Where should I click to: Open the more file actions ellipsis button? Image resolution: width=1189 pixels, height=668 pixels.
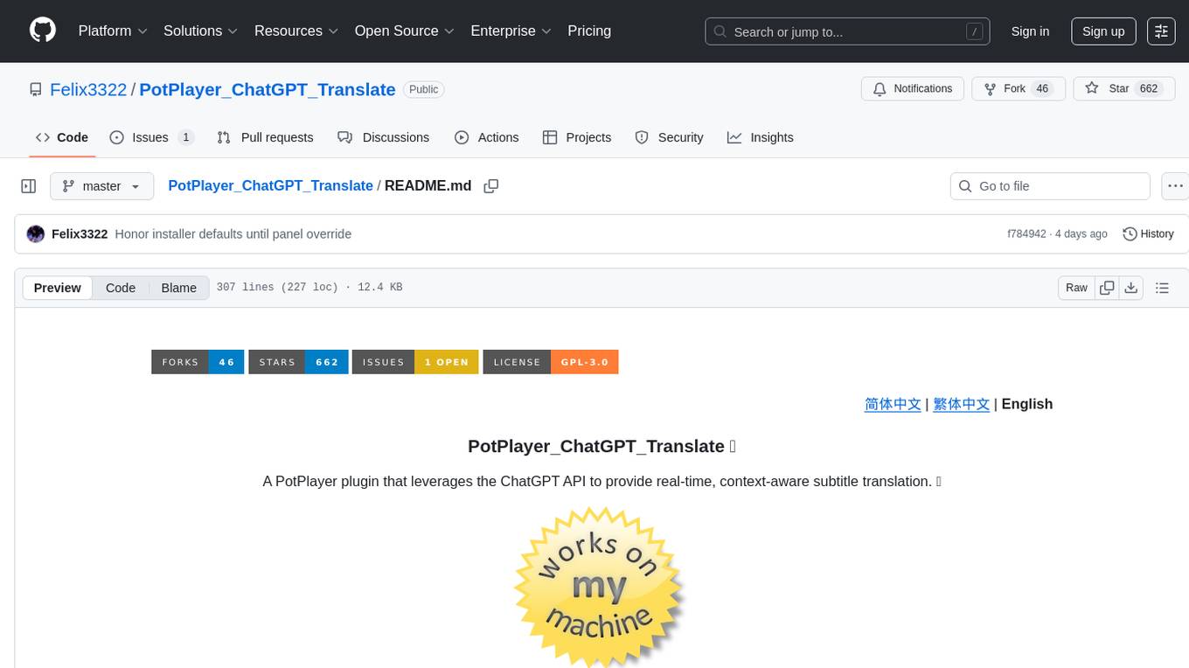1175,186
